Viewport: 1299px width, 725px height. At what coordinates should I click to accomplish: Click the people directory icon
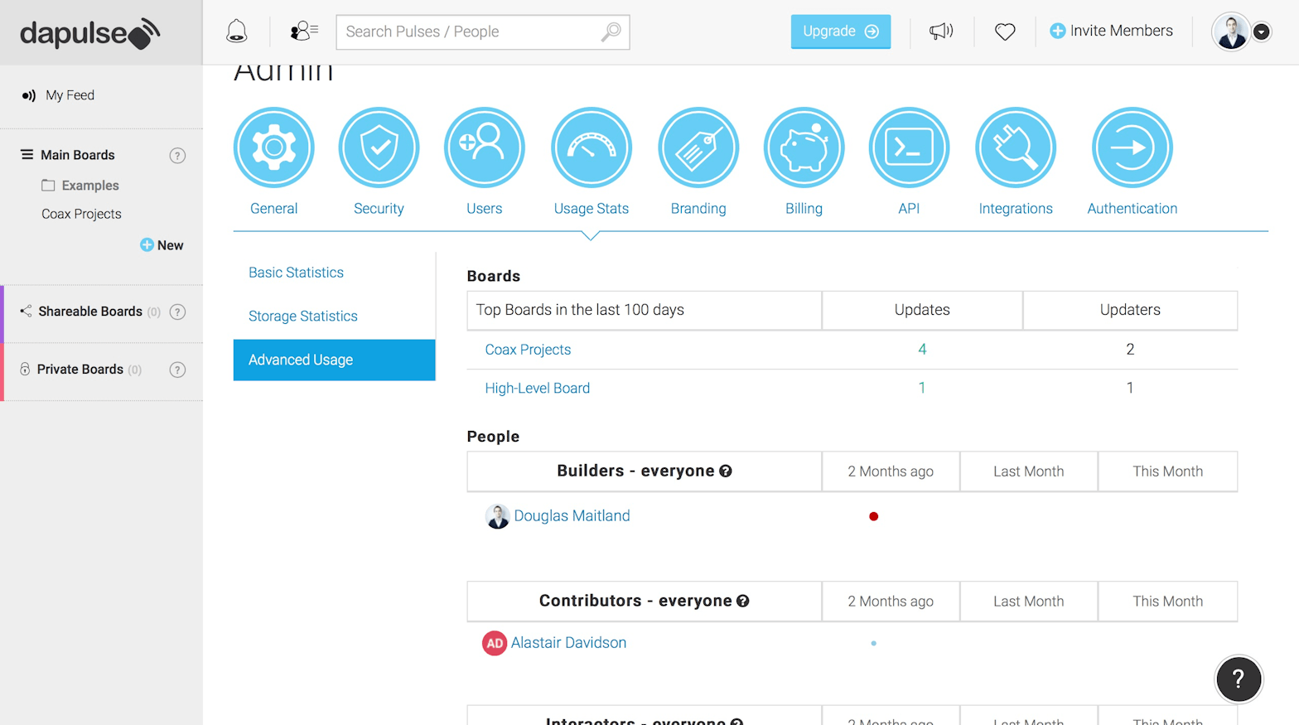[303, 31]
